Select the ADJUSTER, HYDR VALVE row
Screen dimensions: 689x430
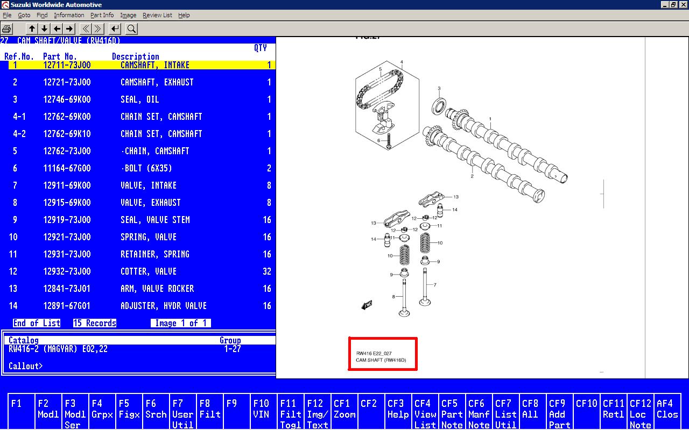[142, 306]
